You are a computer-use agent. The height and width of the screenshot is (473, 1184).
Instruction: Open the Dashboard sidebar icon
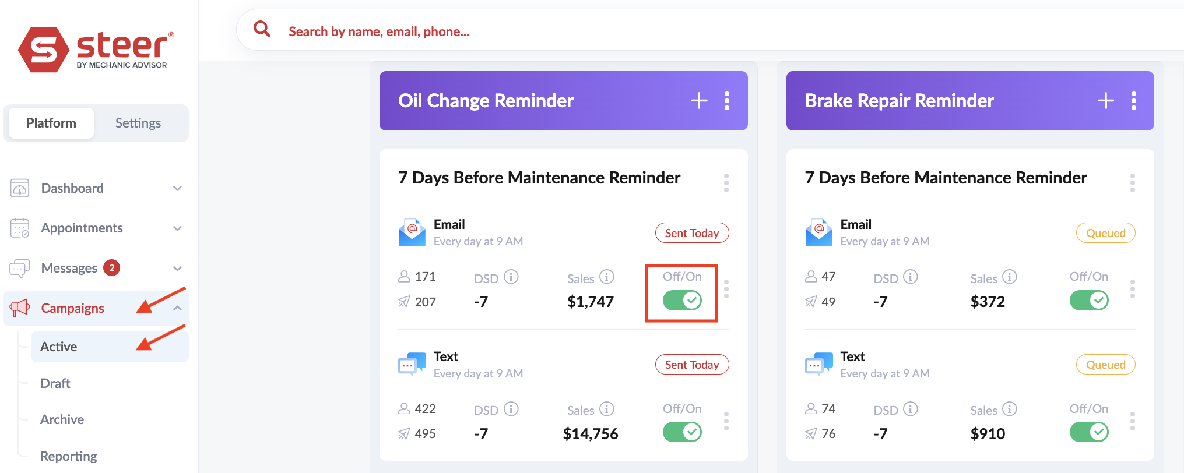(20, 188)
